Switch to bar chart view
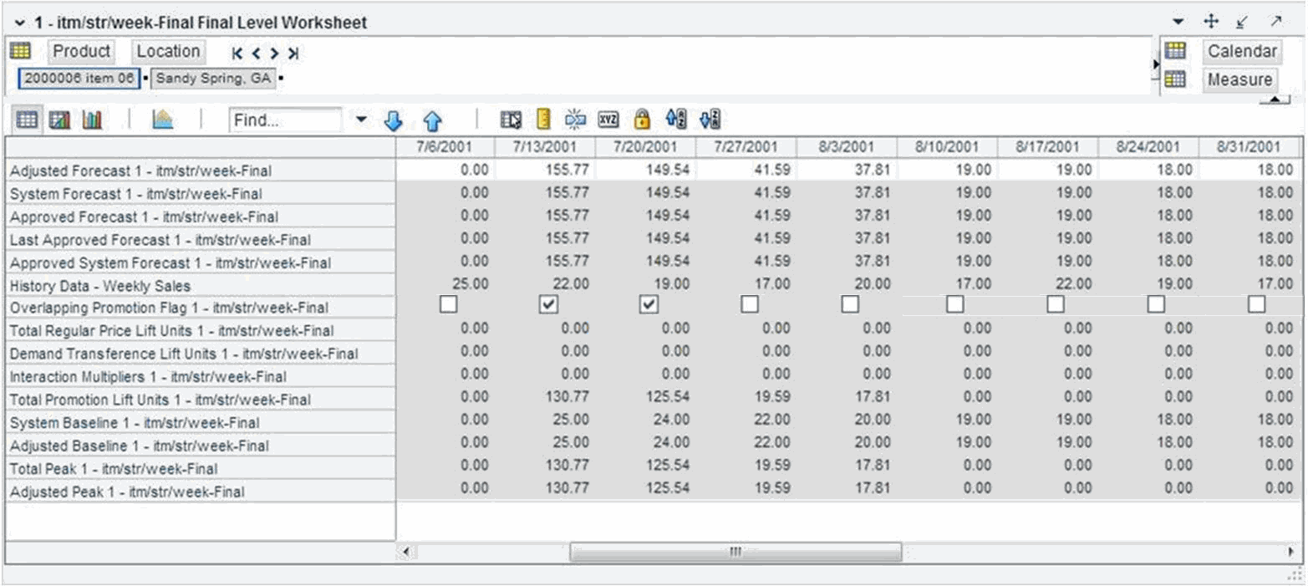 coord(91,120)
